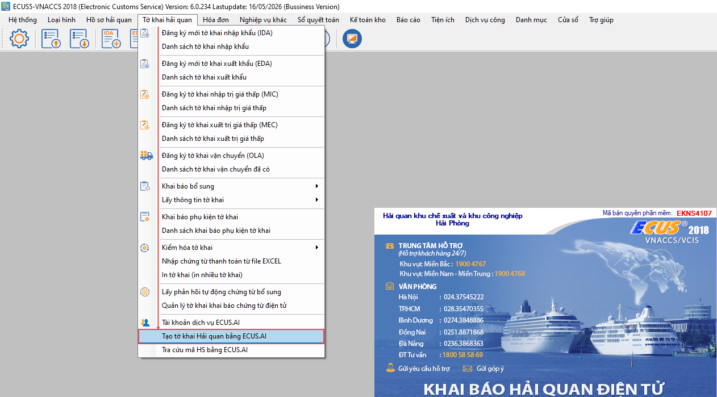The image size is (717, 397).
Task: Open the Báo cáo menu
Action: (408, 20)
